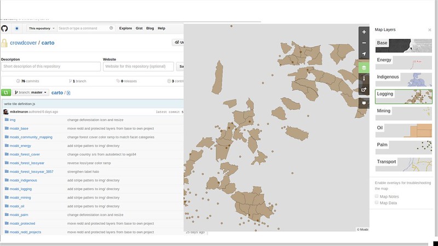Open the moabi_forest_lossyear folder
438x246 pixels.
[27, 163]
